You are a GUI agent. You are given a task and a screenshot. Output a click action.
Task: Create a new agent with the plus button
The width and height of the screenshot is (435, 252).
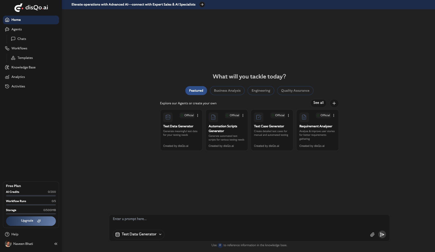point(334,103)
